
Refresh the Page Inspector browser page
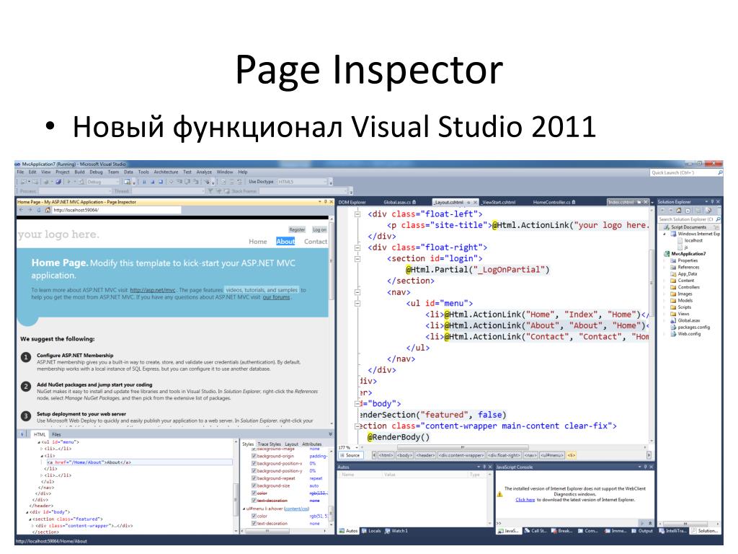[x=39, y=210]
